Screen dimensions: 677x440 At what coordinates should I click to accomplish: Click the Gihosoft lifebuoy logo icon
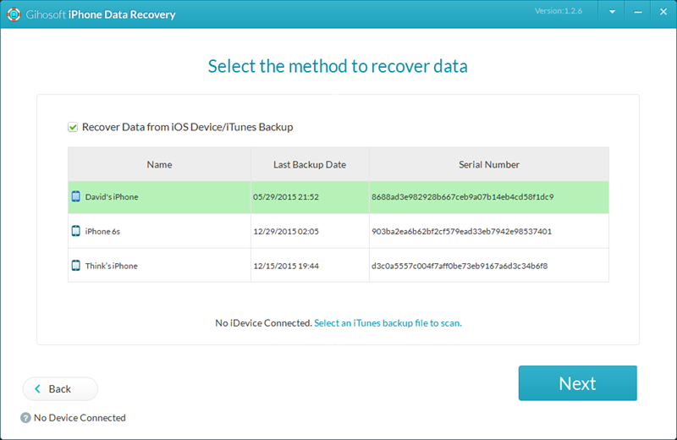tap(14, 14)
